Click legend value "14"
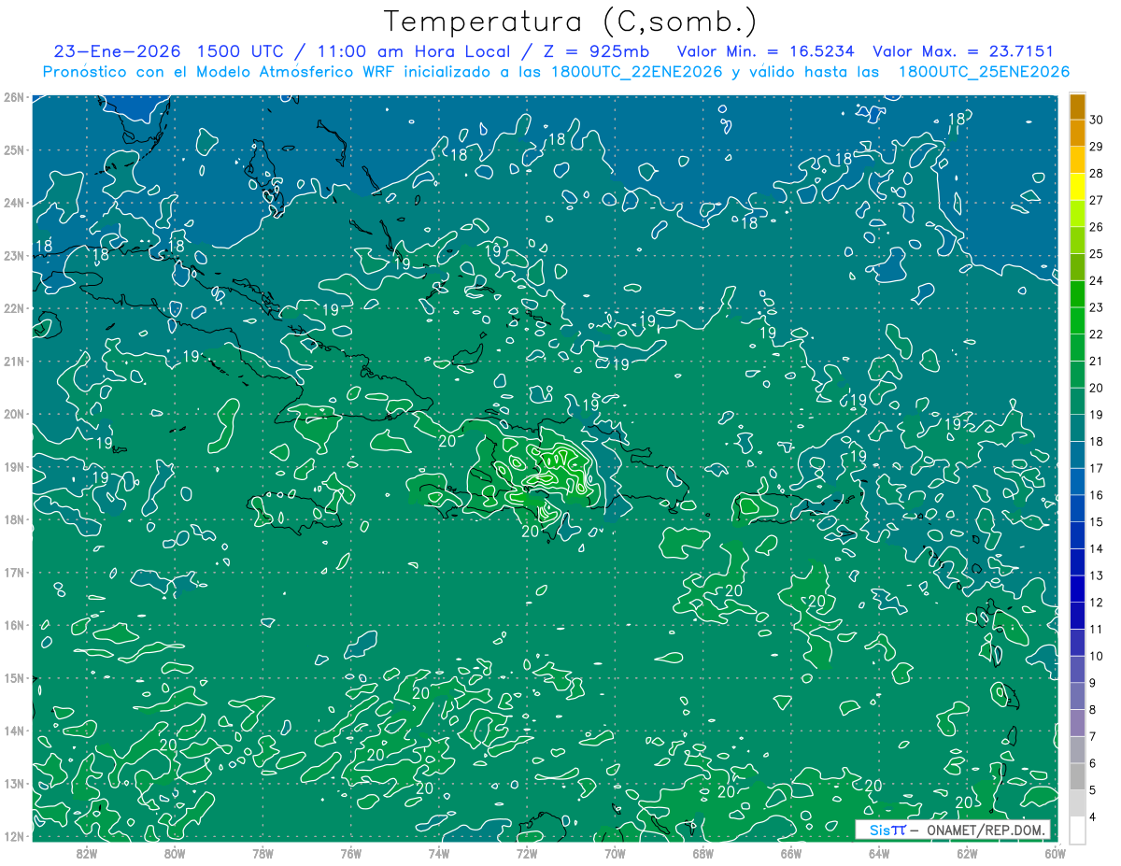The width and height of the screenshot is (1121, 866). [1097, 548]
